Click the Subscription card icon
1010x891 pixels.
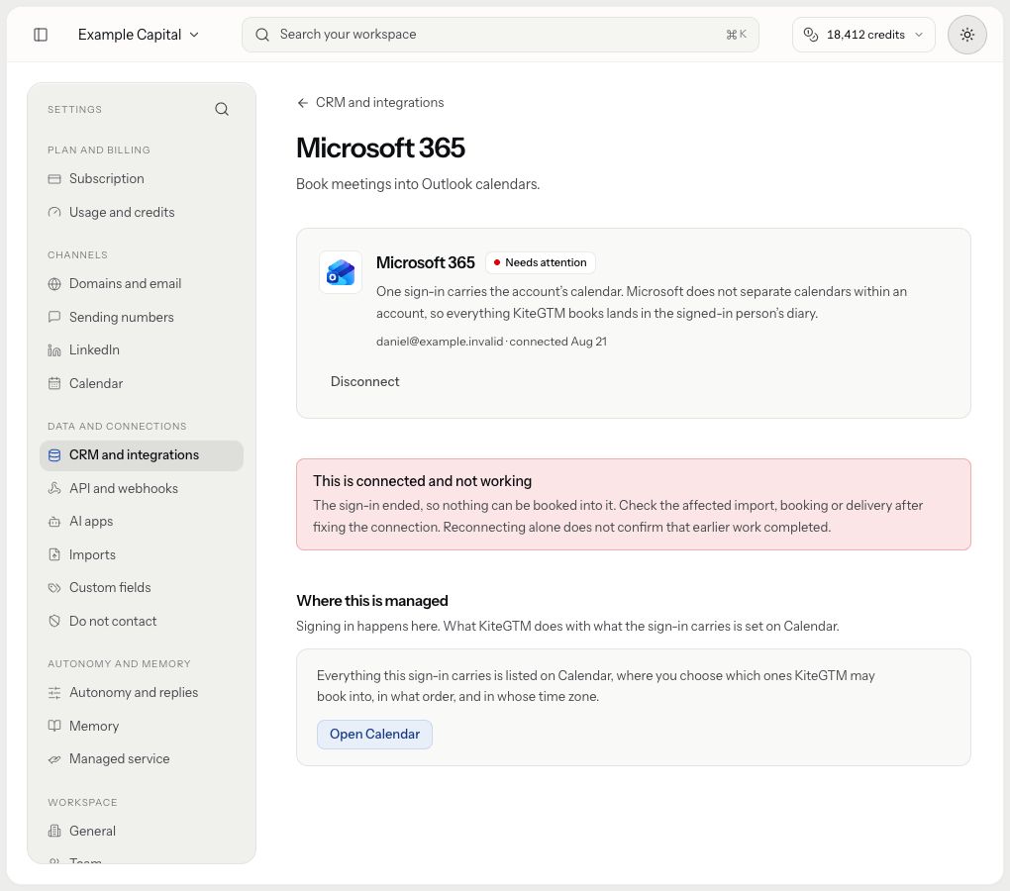tap(54, 179)
